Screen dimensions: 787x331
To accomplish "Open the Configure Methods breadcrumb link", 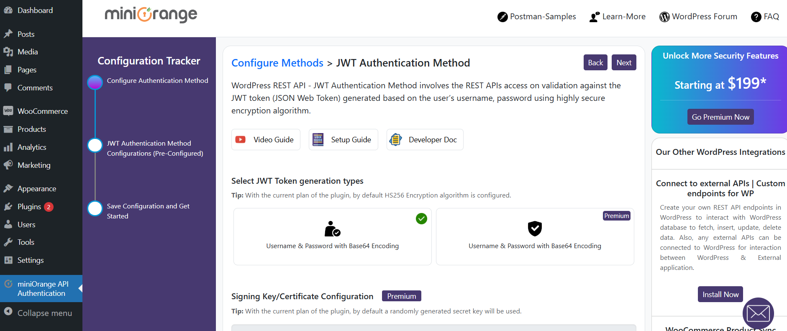I will click(x=277, y=63).
